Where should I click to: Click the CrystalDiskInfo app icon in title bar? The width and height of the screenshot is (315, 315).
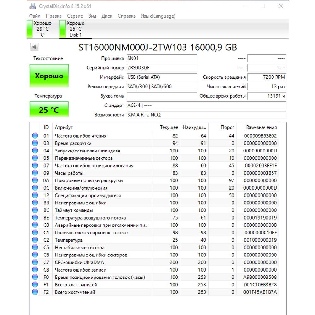(32, 6)
